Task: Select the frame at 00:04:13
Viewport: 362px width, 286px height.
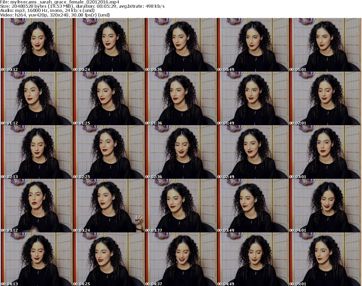Action: 36,259
